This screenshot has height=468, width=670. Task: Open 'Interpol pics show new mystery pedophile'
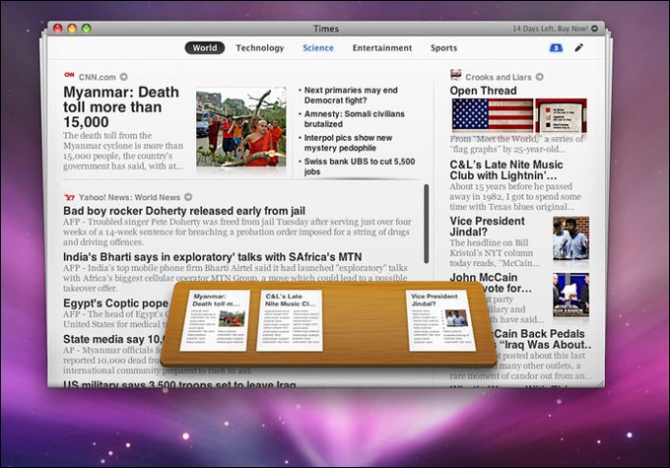click(348, 143)
